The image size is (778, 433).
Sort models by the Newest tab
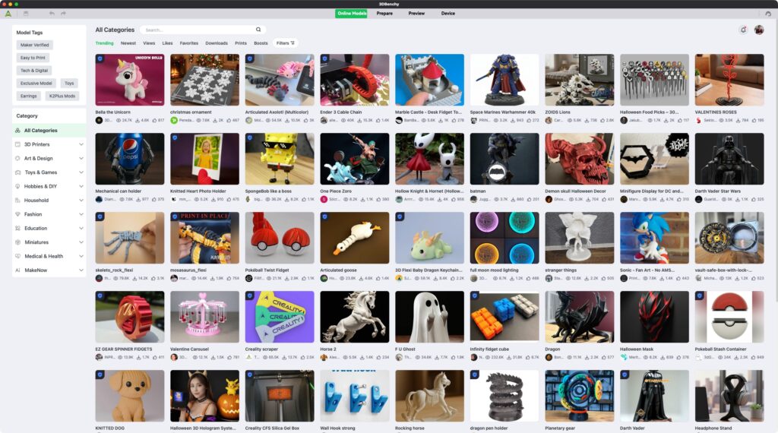pos(128,43)
